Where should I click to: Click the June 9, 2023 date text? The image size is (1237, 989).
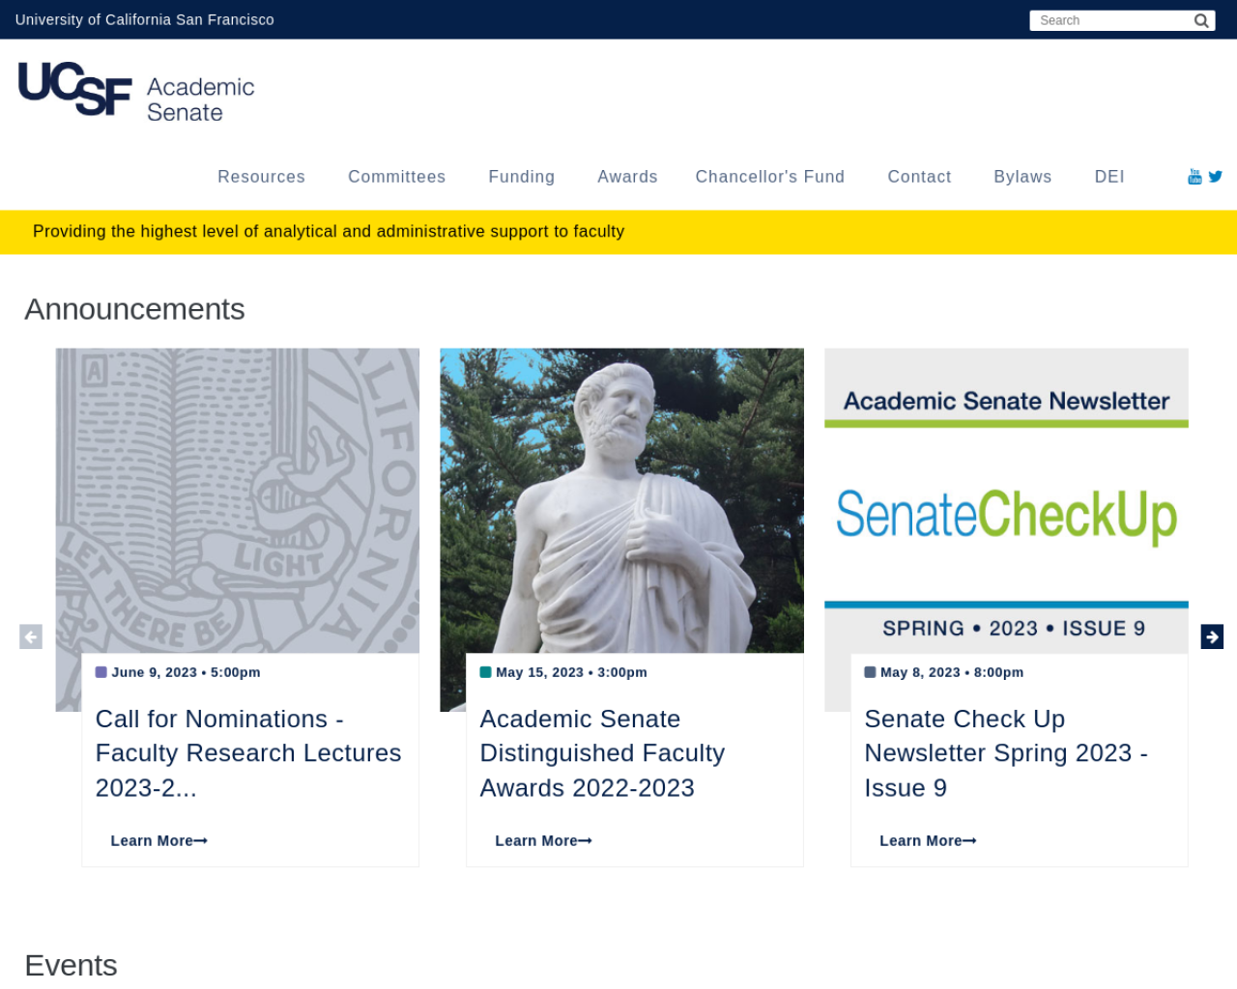point(186,672)
